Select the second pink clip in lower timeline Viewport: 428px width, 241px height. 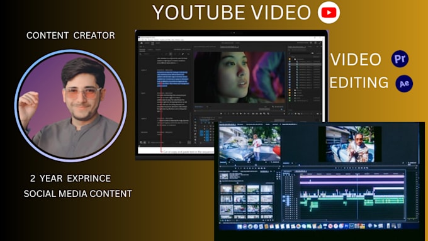352,182
